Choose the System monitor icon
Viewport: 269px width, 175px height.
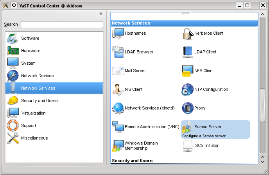click(x=13, y=63)
